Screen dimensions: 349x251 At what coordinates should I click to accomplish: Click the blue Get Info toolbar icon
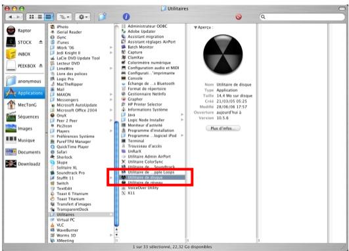point(126,16)
